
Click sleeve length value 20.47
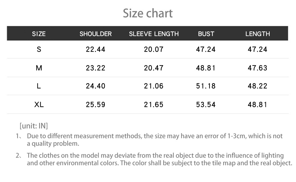154,68
